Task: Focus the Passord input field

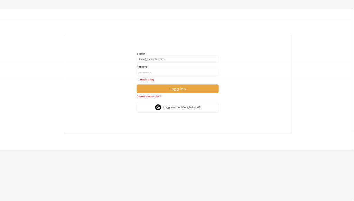Action: (177, 72)
